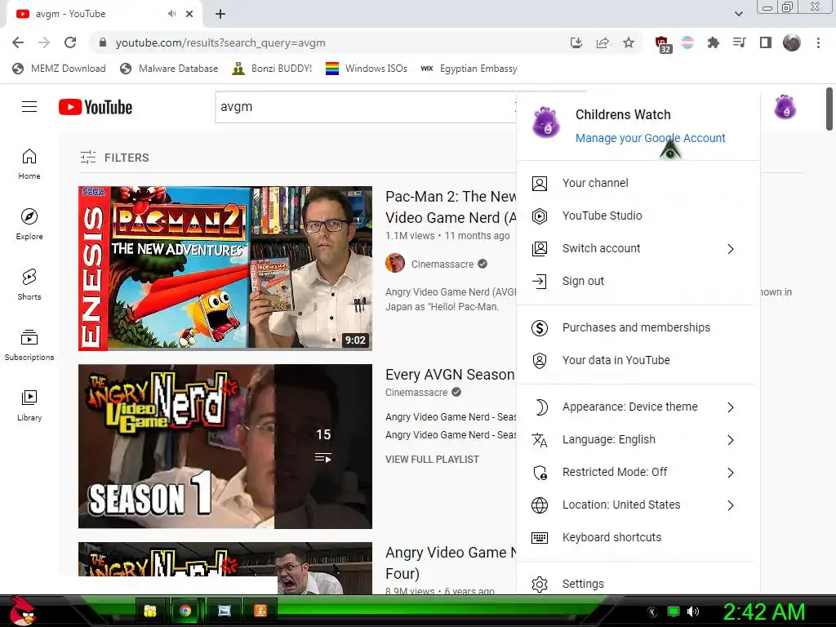Open the Extensions puzzle piece icon
The image size is (836, 627).
coord(713,42)
